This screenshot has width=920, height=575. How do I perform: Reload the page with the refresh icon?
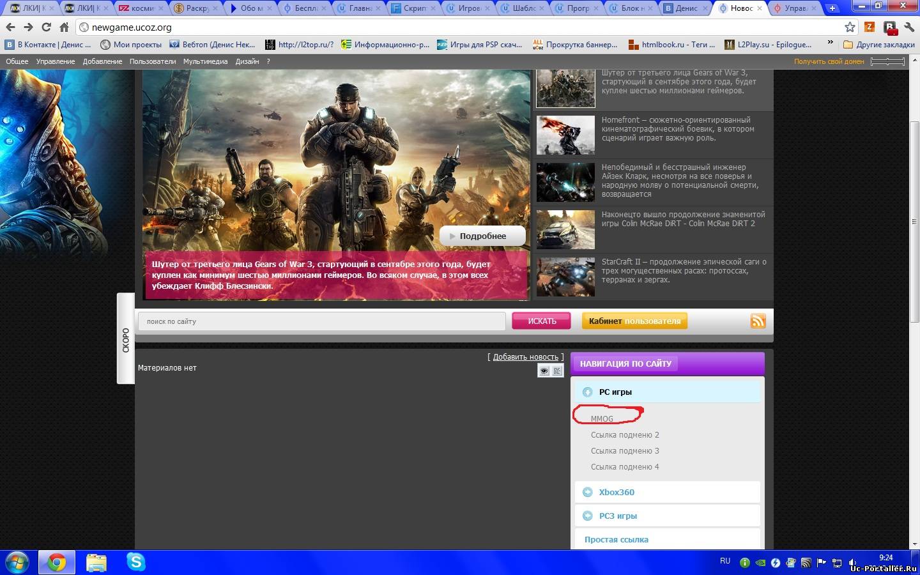coord(46,27)
